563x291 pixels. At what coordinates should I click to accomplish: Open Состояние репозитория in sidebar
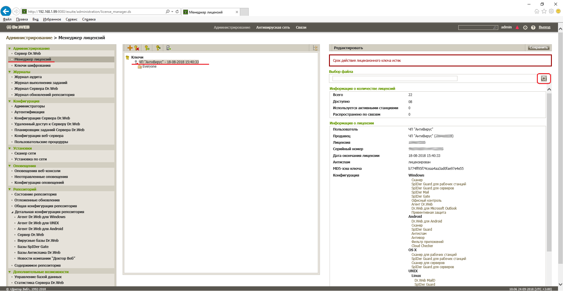point(35,194)
